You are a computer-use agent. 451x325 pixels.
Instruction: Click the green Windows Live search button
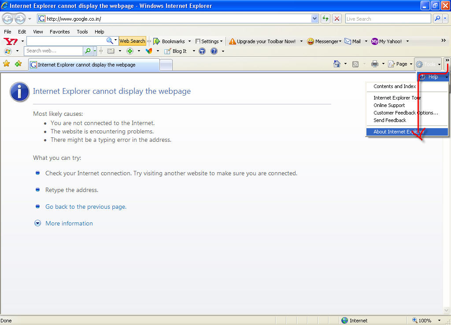point(88,51)
